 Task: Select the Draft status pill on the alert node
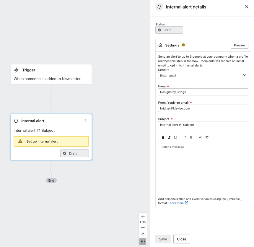74,153
